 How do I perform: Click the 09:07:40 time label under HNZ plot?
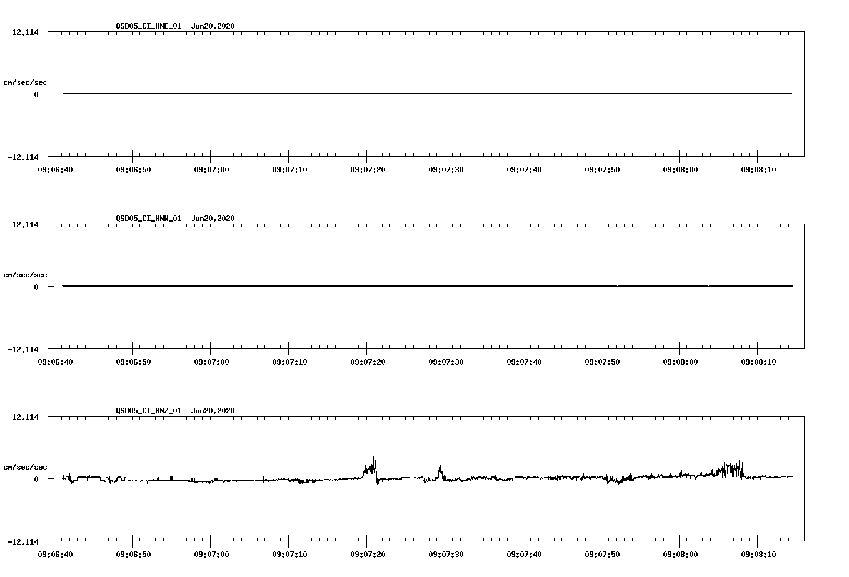pos(524,555)
